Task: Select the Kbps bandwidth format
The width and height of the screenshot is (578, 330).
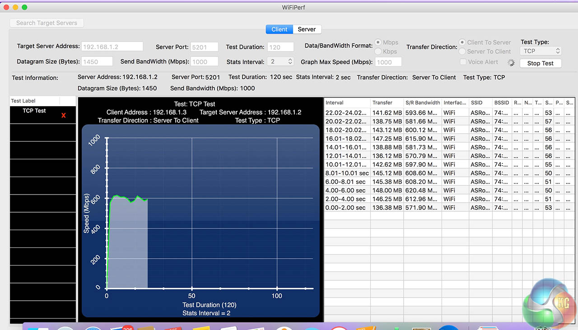Action: coord(379,51)
